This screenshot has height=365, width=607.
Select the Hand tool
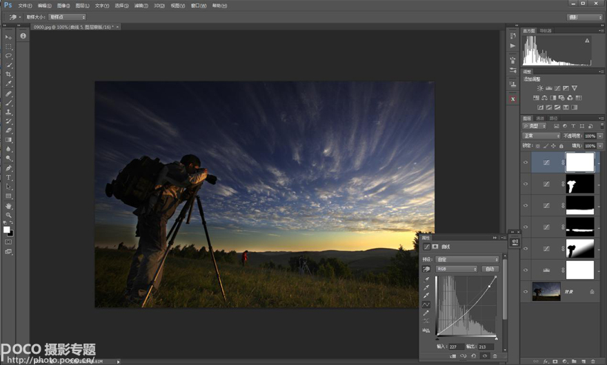click(x=9, y=206)
